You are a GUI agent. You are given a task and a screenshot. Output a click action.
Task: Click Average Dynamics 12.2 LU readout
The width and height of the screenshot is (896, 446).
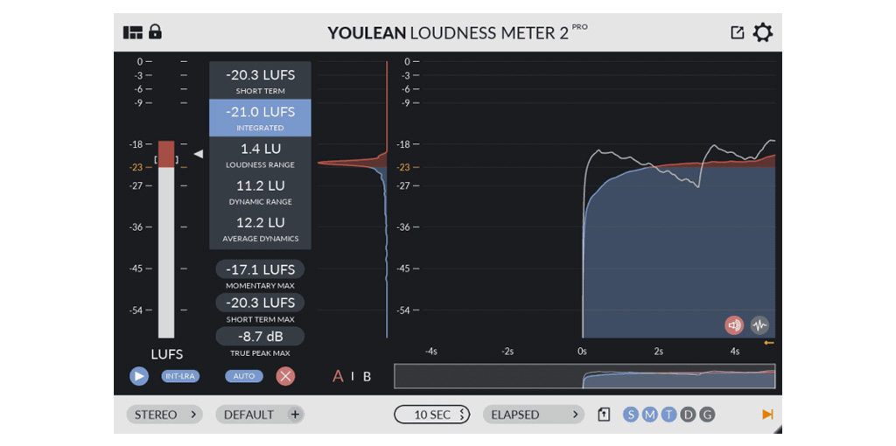260,229
